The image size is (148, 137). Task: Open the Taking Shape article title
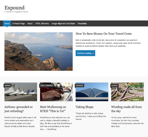click(84, 107)
